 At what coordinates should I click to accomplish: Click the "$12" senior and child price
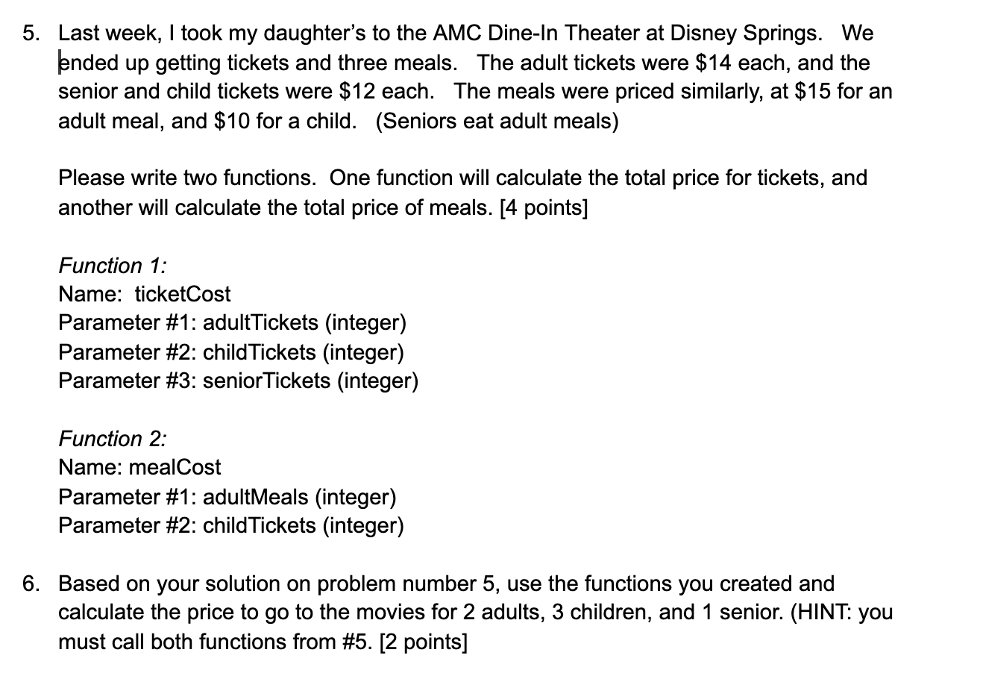pos(357,92)
